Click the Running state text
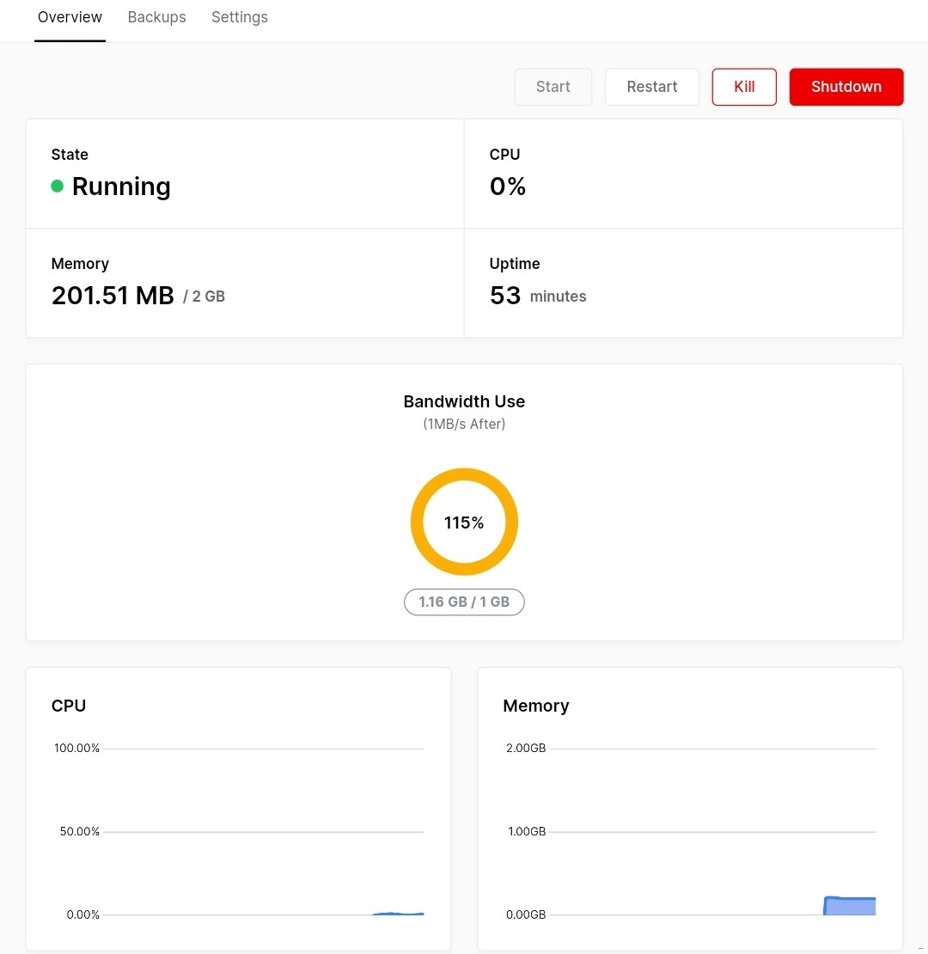 point(121,187)
